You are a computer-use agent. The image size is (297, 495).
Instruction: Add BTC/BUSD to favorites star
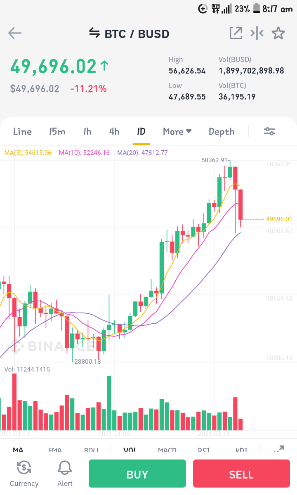pos(278,33)
